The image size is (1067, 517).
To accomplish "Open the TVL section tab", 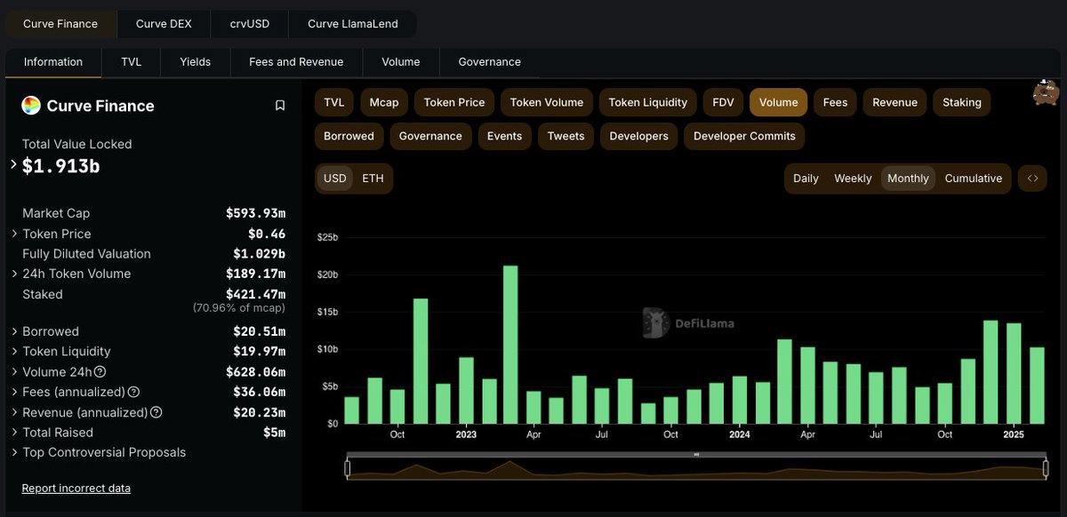I will 131,62.
